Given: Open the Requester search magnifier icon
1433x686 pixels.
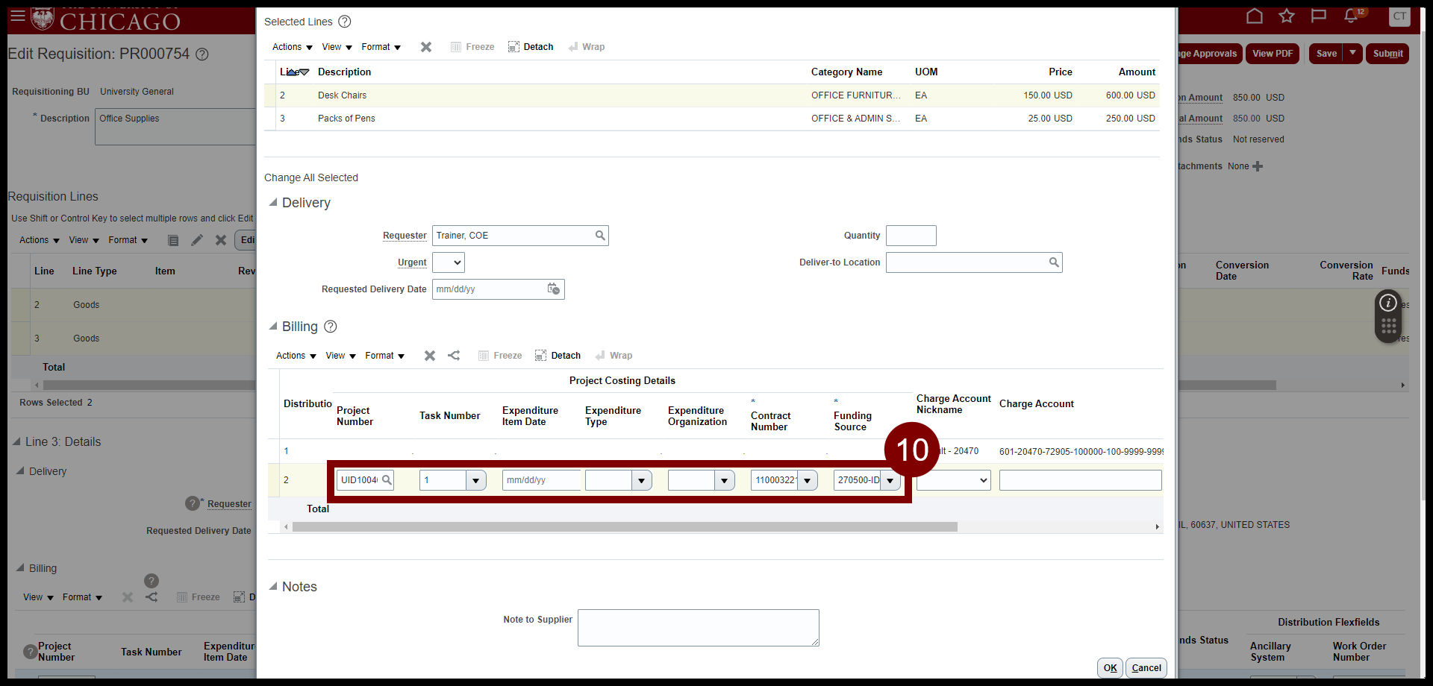Looking at the screenshot, I should tap(600, 236).
